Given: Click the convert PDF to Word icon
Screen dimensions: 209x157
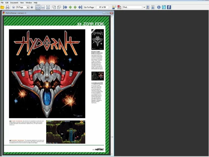Looking at the screenshot, I should (119, 7).
